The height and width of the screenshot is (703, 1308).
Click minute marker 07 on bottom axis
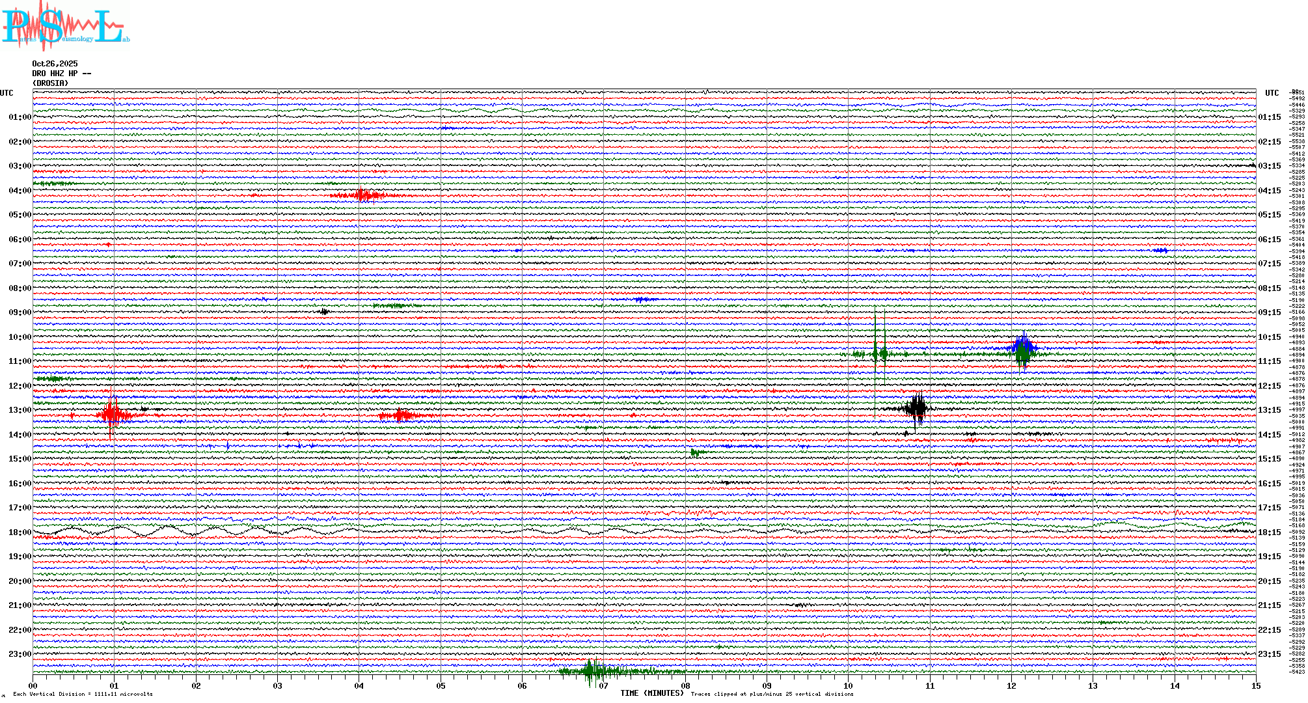(603, 685)
